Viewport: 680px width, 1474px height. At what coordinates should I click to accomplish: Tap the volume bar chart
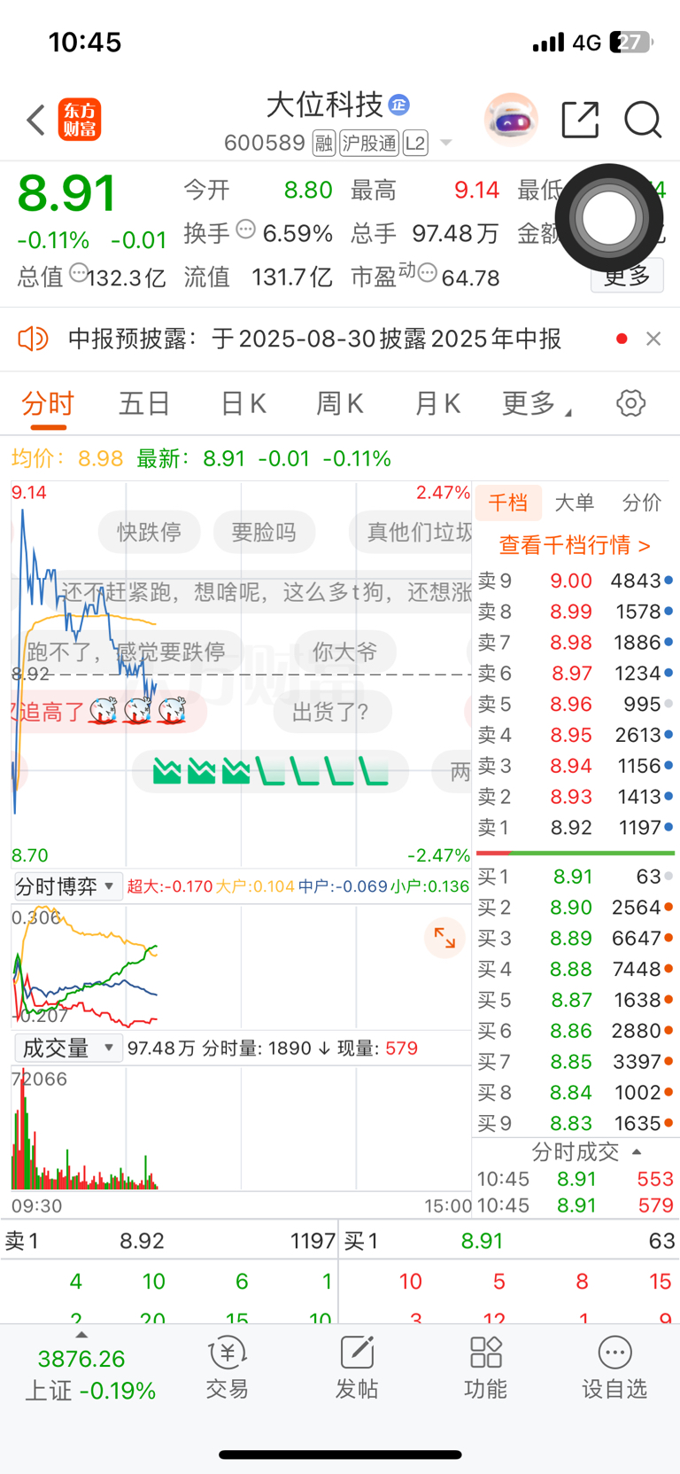coord(241,1128)
